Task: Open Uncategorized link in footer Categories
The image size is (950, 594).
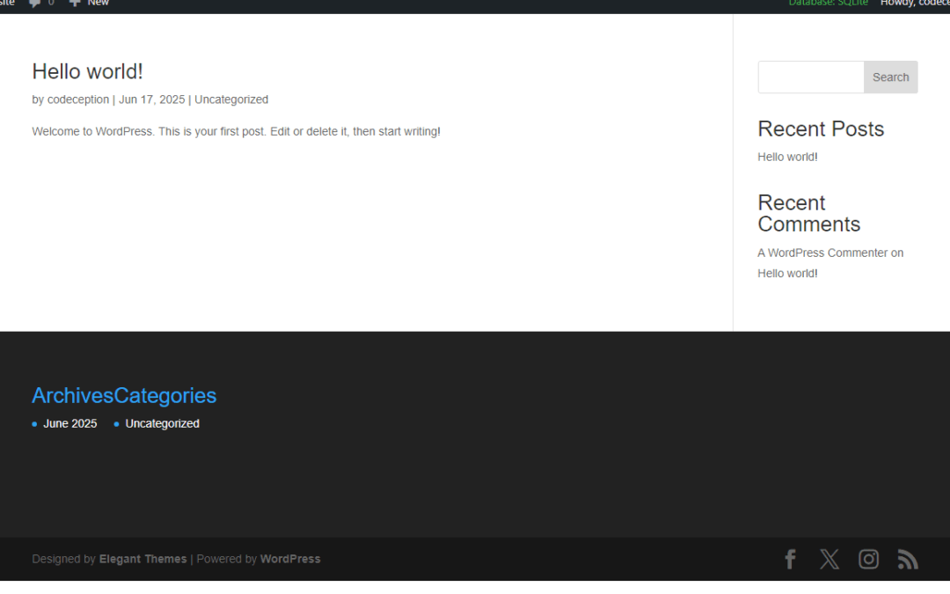Action: pyautogui.click(x=163, y=423)
